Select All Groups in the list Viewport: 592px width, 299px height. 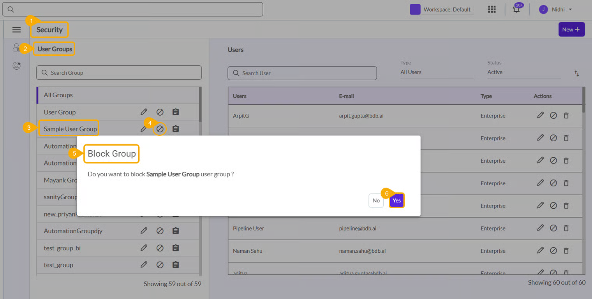(x=58, y=95)
